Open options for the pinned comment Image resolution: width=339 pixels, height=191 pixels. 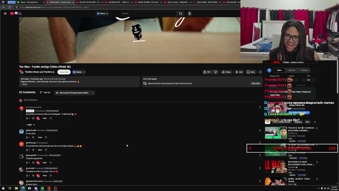[260, 107]
